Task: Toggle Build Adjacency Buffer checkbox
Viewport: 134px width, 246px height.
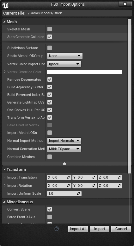Action: coord(50,87)
